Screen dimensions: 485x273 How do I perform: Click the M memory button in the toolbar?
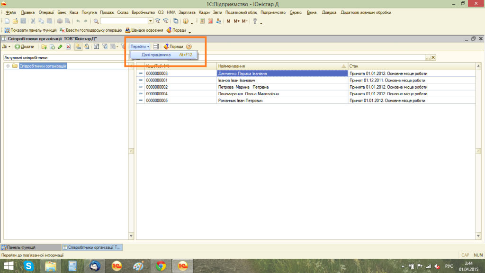pos(228,21)
